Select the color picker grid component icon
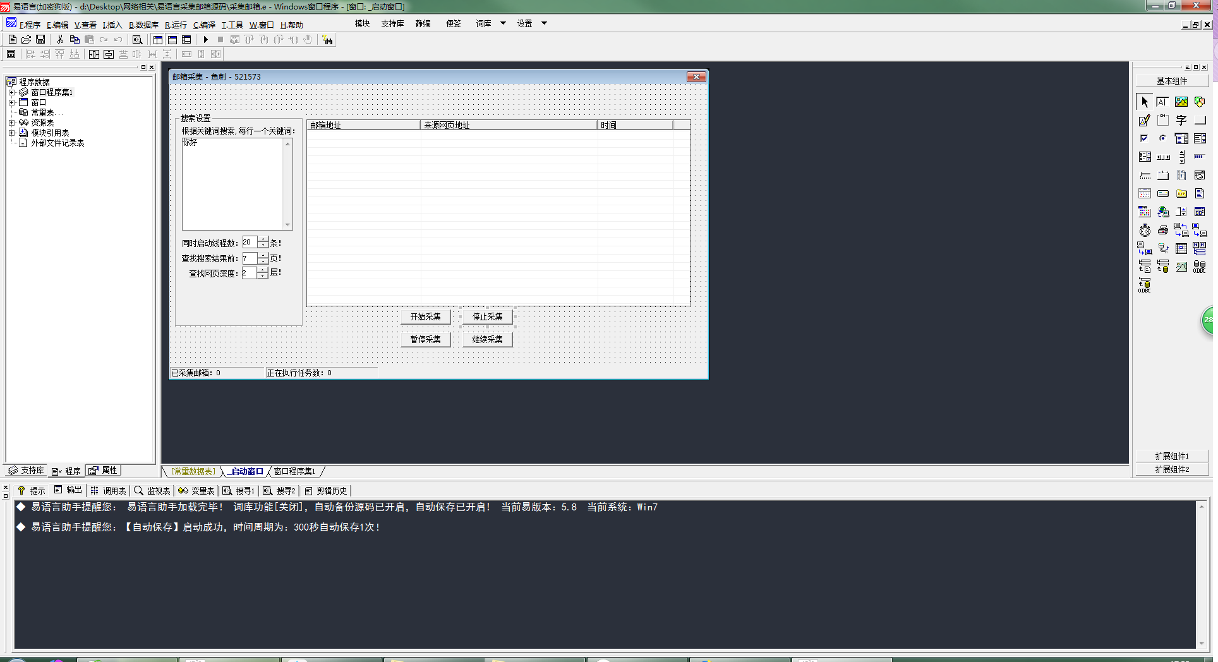 1144,212
